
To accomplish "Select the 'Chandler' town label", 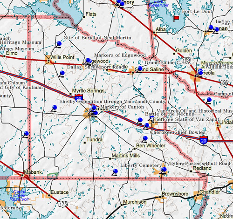I will [210, 192].
